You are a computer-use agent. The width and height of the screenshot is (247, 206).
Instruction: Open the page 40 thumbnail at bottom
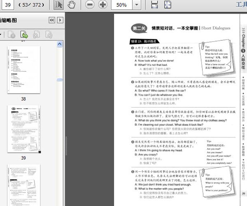click(x=23, y=185)
